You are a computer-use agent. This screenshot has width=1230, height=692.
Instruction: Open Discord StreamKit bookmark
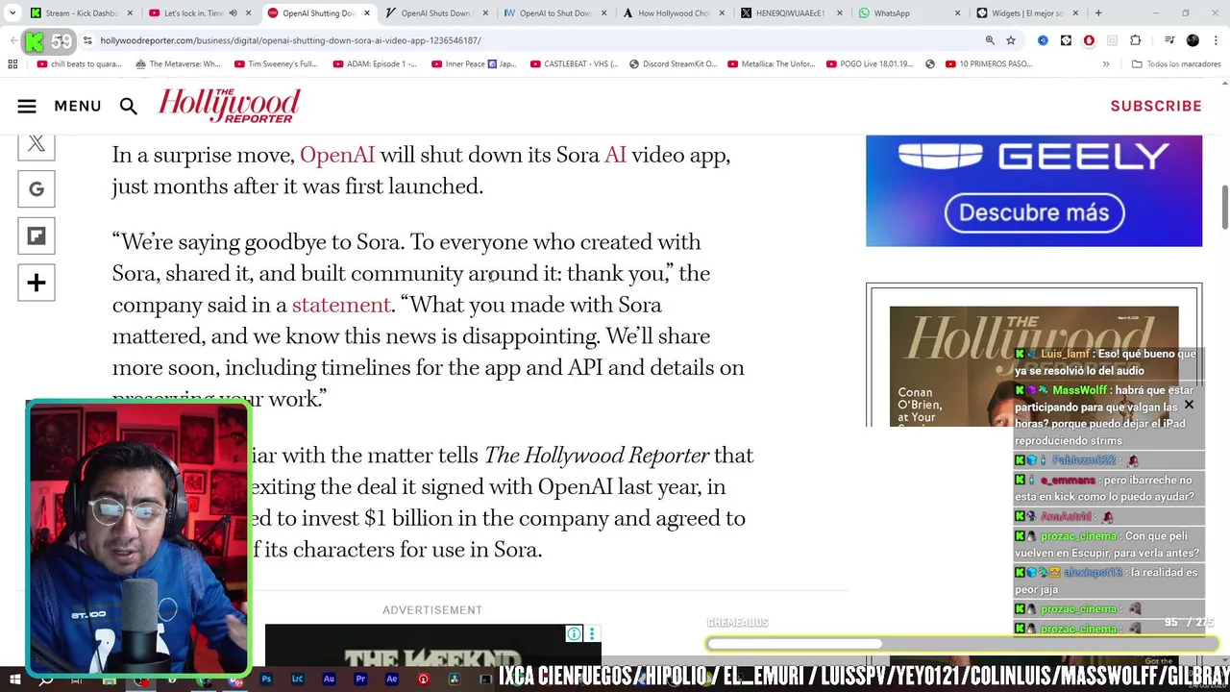673,64
